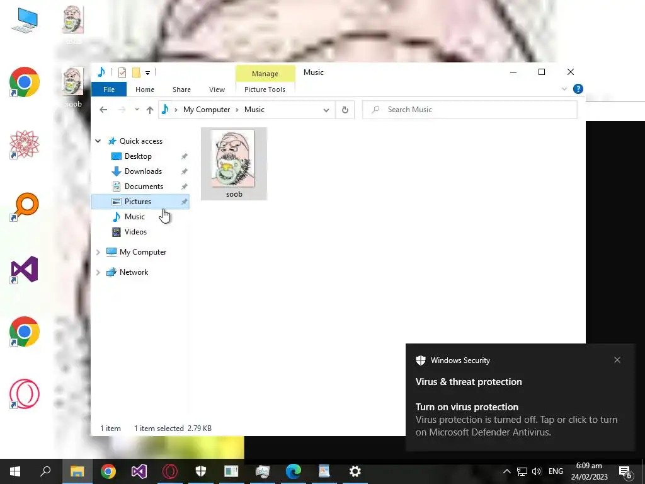Click Turn on virus protection notification text

click(467, 406)
